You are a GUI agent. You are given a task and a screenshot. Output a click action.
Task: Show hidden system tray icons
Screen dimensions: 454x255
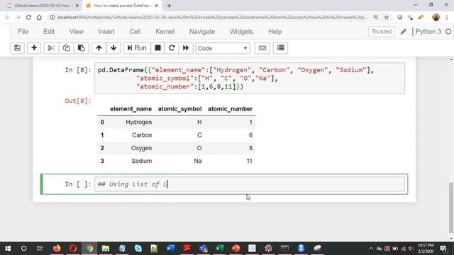tap(371, 249)
